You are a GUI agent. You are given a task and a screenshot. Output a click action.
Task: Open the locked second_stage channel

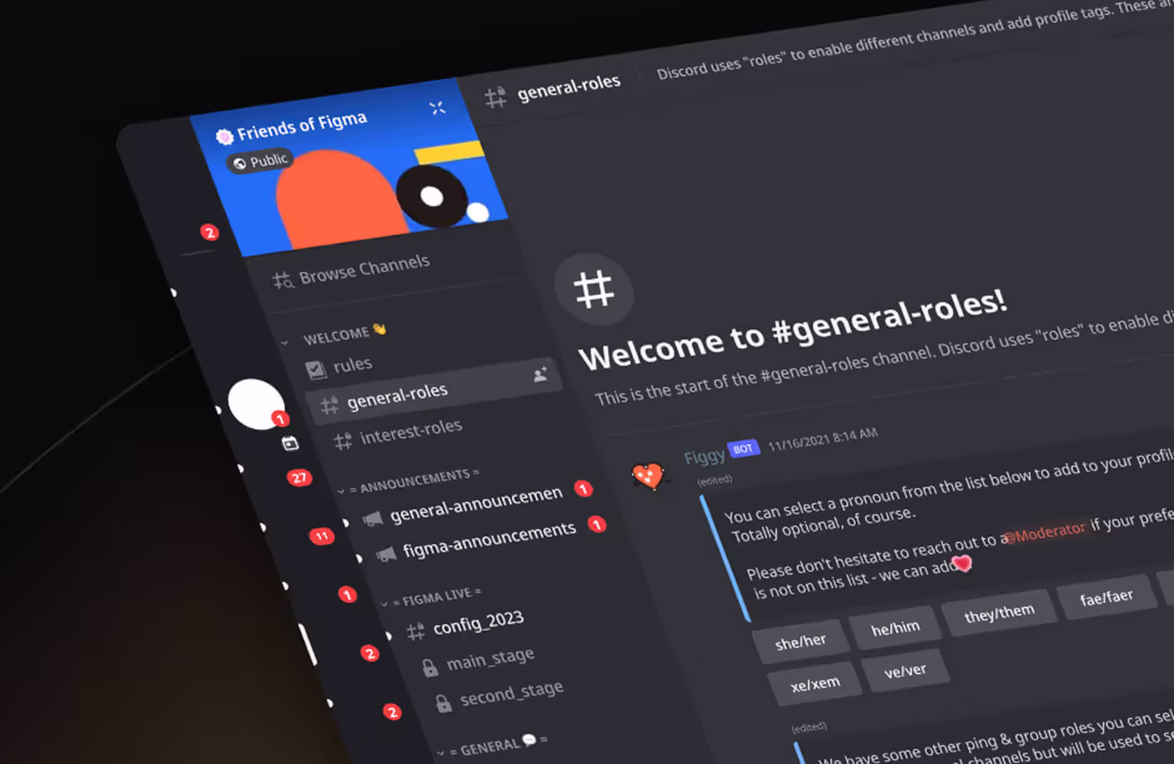511,693
